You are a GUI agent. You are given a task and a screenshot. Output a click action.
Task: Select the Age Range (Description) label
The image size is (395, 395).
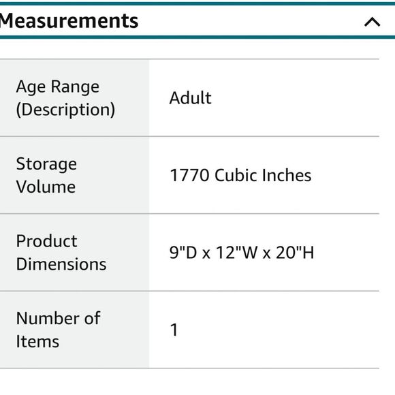[65, 98]
